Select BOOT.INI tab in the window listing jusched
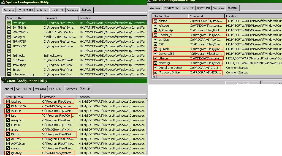 [x=56, y=89]
